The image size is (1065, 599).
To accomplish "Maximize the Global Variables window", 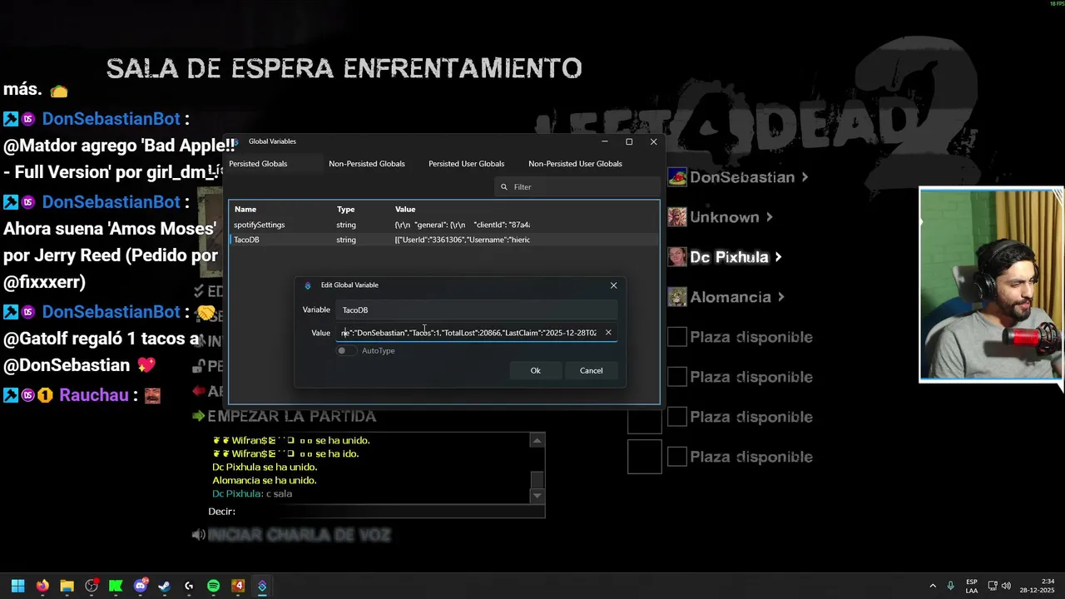I will tap(629, 141).
